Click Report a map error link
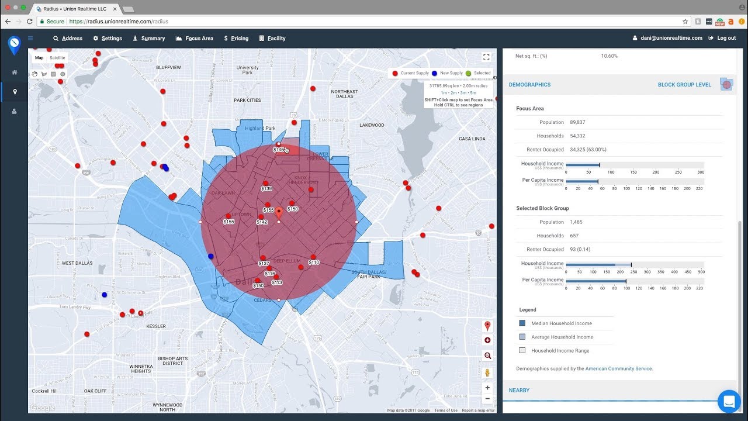748x421 pixels. pyautogui.click(x=478, y=410)
